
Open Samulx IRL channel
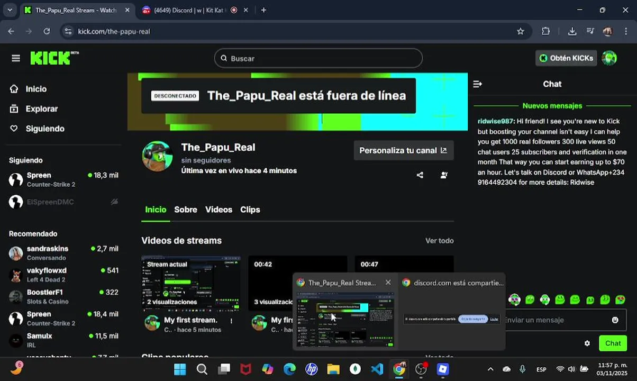[63, 340]
